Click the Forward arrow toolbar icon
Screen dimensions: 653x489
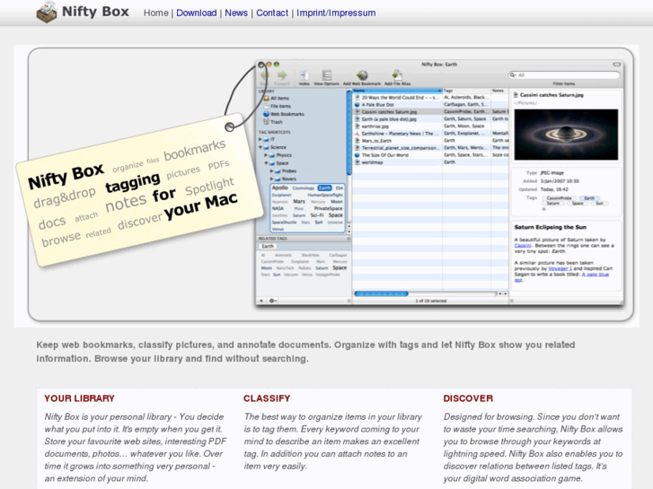tap(282, 75)
